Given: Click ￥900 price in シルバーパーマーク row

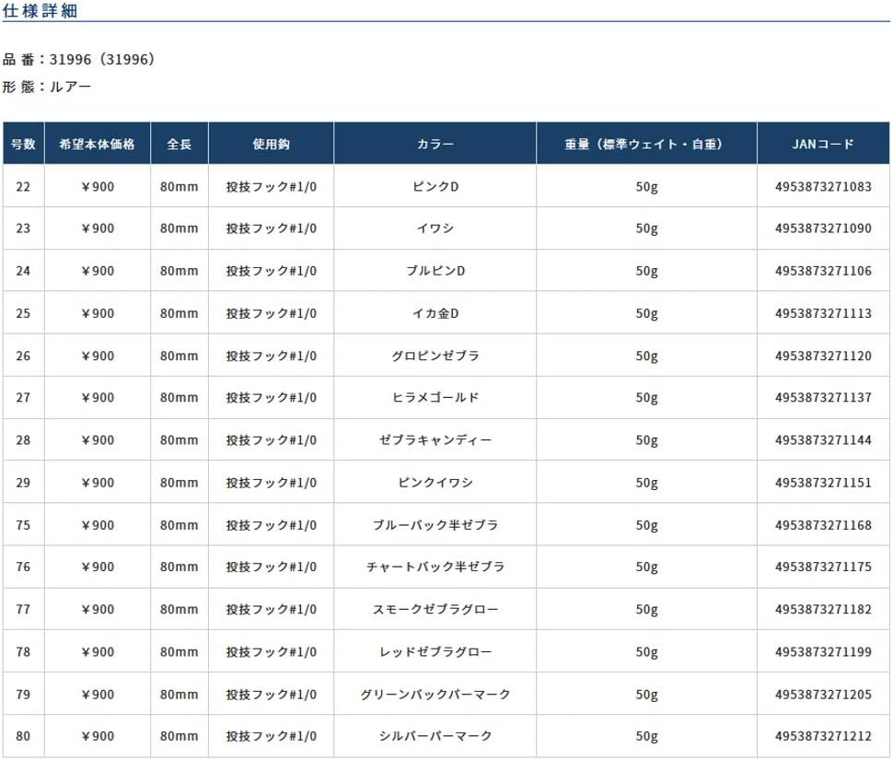Looking at the screenshot, I should pos(98,736).
